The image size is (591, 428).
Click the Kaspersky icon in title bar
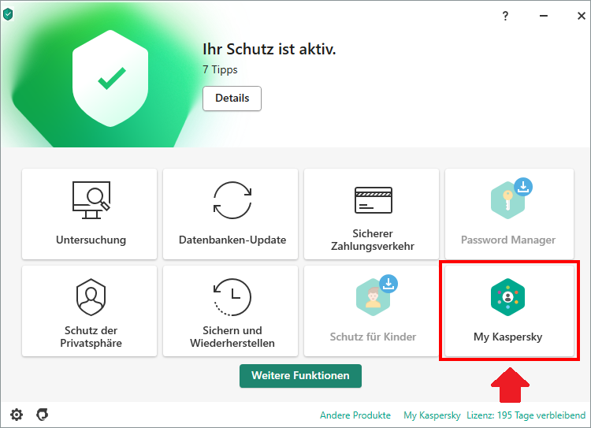[x=8, y=14]
